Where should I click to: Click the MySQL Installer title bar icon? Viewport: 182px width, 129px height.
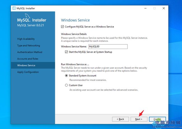click(x=14, y=8)
